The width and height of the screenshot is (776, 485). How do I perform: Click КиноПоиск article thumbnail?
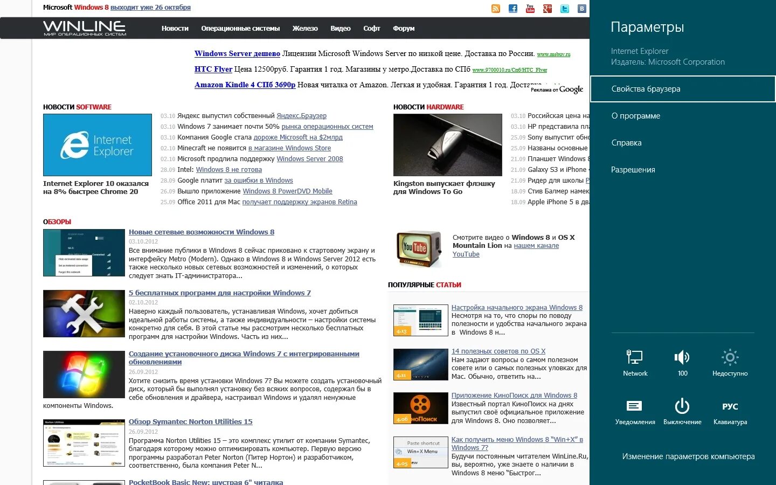pyautogui.click(x=421, y=408)
